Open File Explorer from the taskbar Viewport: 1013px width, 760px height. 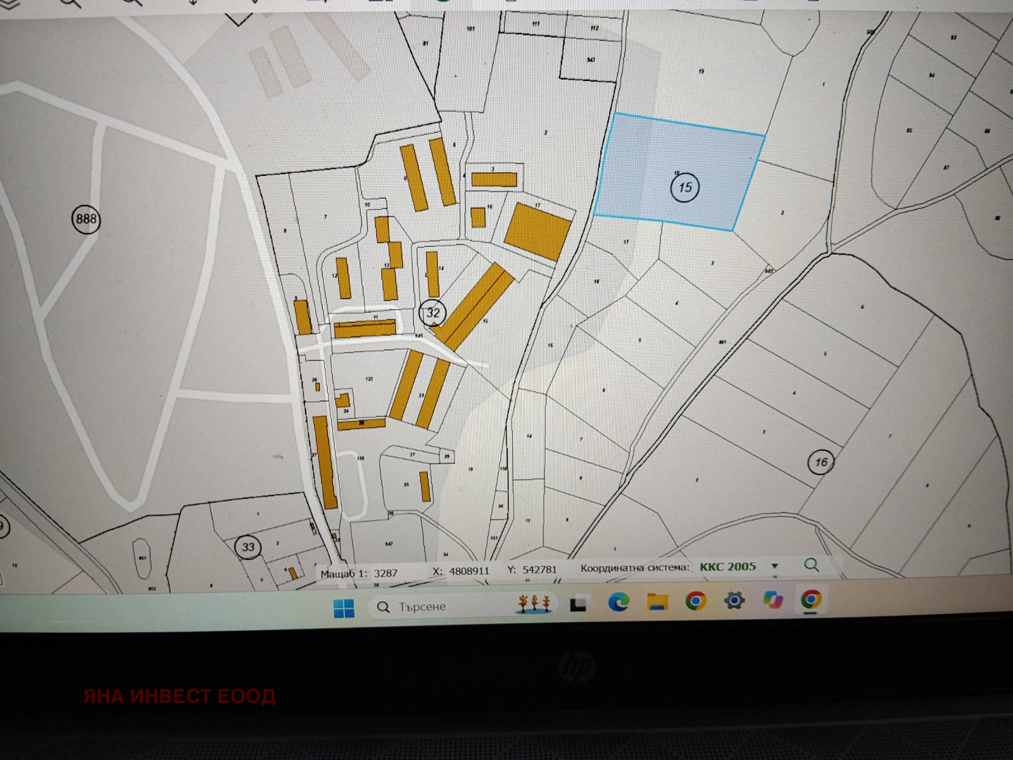click(657, 602)
